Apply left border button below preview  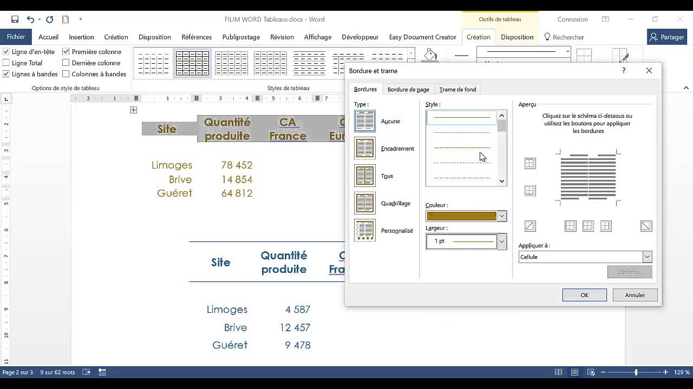point(570,226)
